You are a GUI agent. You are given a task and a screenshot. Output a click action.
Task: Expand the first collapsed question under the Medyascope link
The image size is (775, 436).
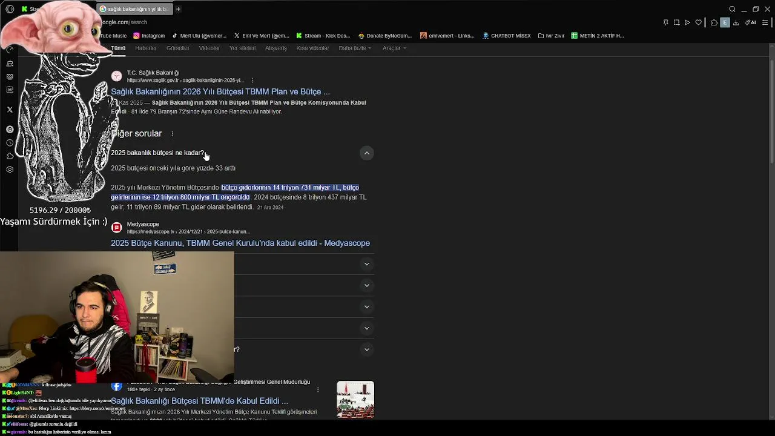tap(366, 264)
